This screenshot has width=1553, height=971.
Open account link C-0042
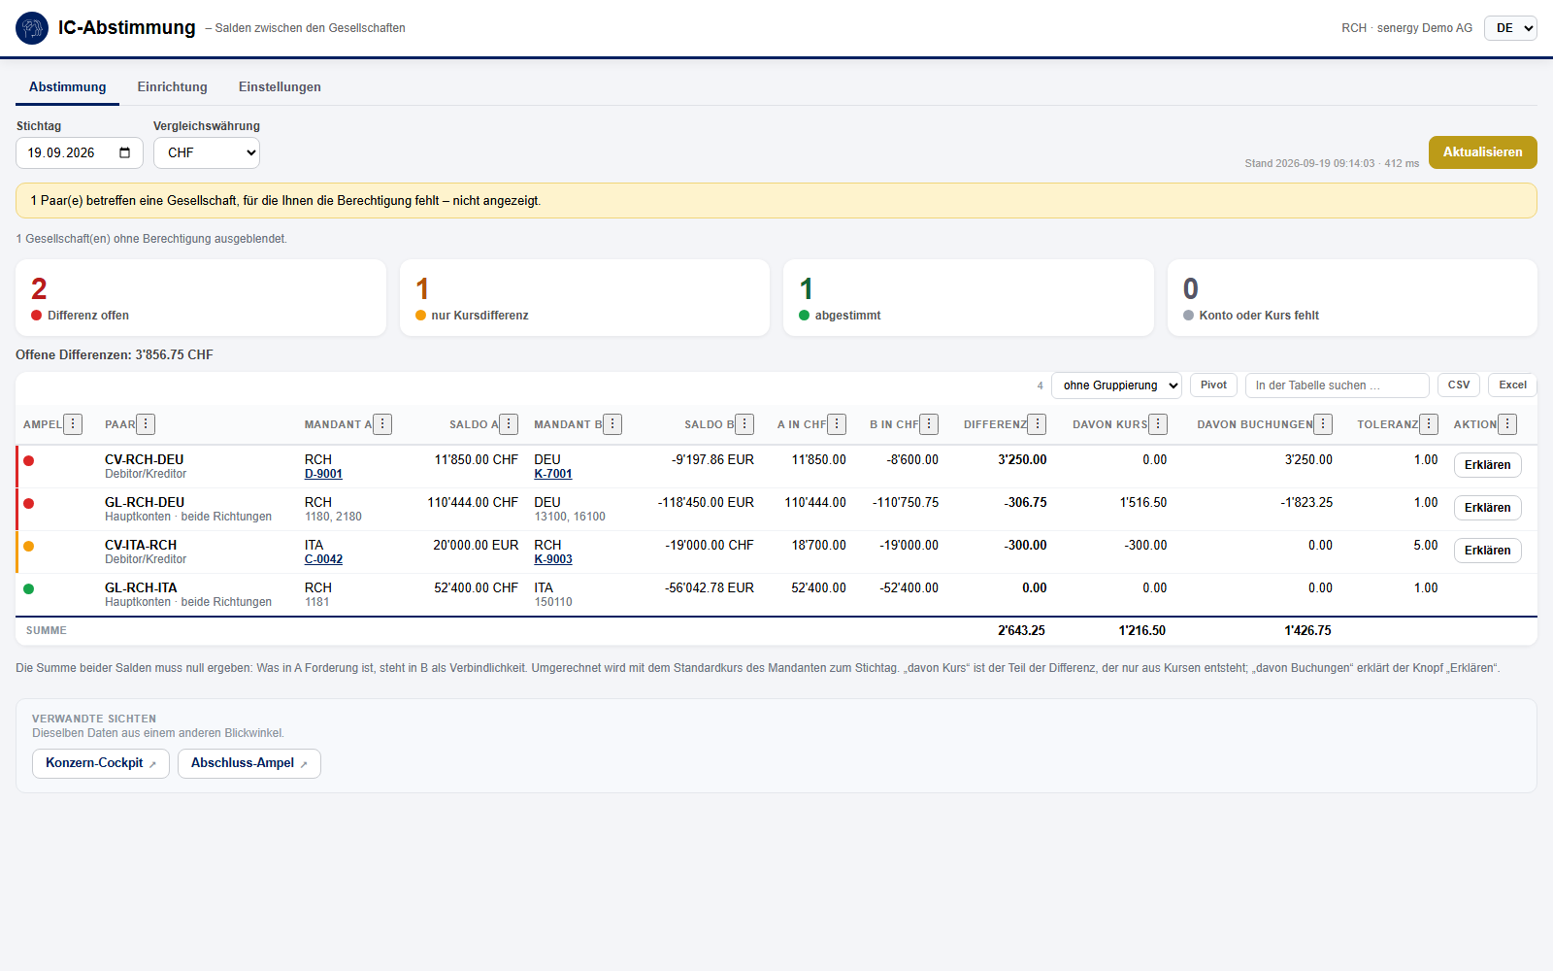(x=323, y=559)
